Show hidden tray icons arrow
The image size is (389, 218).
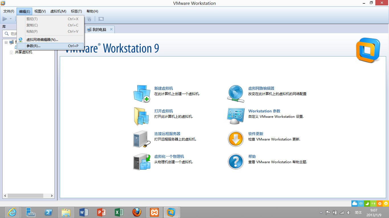pos(321,213)
